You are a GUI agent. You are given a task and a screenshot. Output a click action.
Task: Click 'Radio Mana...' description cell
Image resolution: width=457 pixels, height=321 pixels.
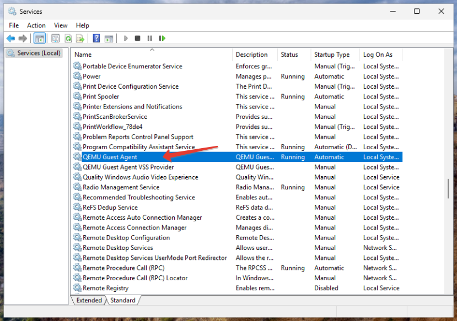[x=255, y=187]
